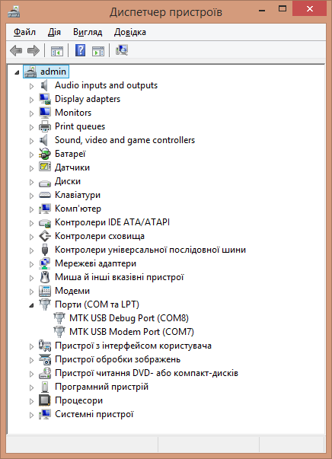The width and height of the screenshot is (332, 459).
Task: Click the Мережеві адаптери network icon
Action: pyautogui.click(x=45, y=263)
